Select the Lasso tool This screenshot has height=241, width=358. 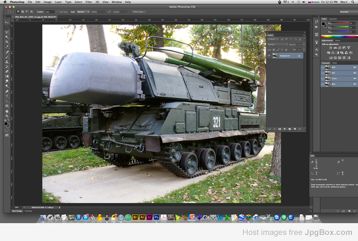[7, 33]
